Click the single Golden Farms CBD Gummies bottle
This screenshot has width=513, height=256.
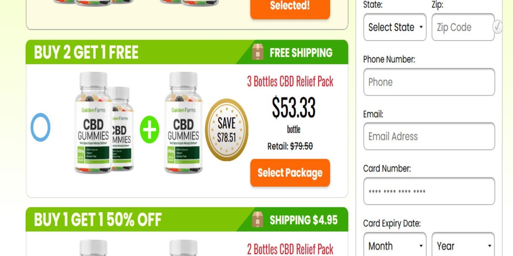pyautogui.click(x=184, y=122)
